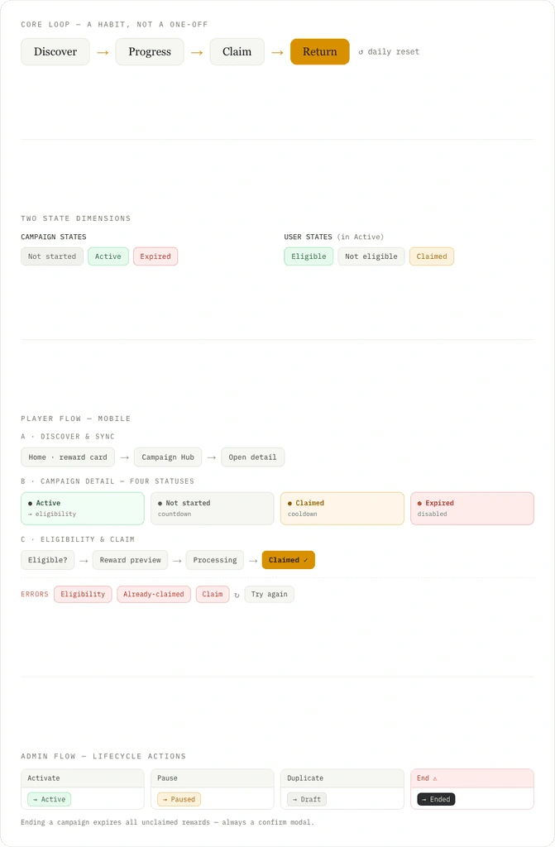Select the red Expired campaign state chip
This screenshot has width=555, height=847.
pyautogui.click(x=155, y=256)
